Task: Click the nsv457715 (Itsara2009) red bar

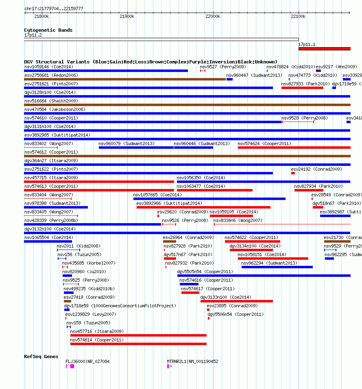Action: tap(99, 182)
